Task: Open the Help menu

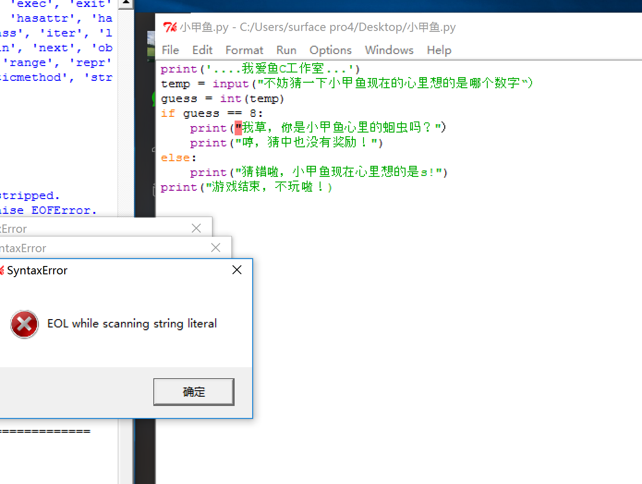Action: (439, 50)
